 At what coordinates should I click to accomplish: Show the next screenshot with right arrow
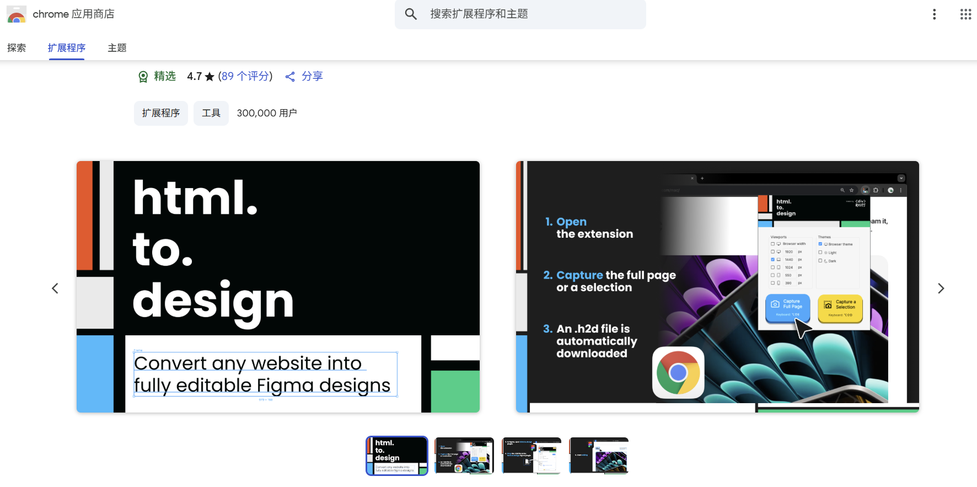click(x=941, y=288)
